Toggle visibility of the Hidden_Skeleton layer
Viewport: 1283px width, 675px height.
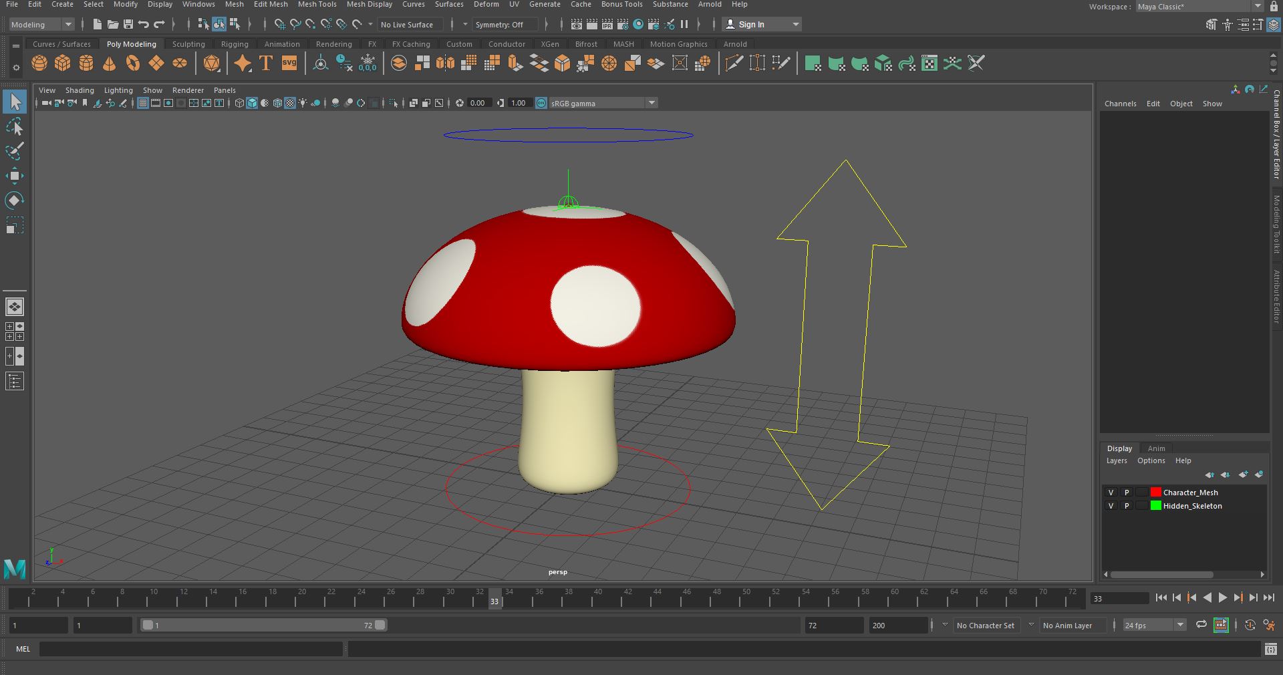click(1111, 506)
